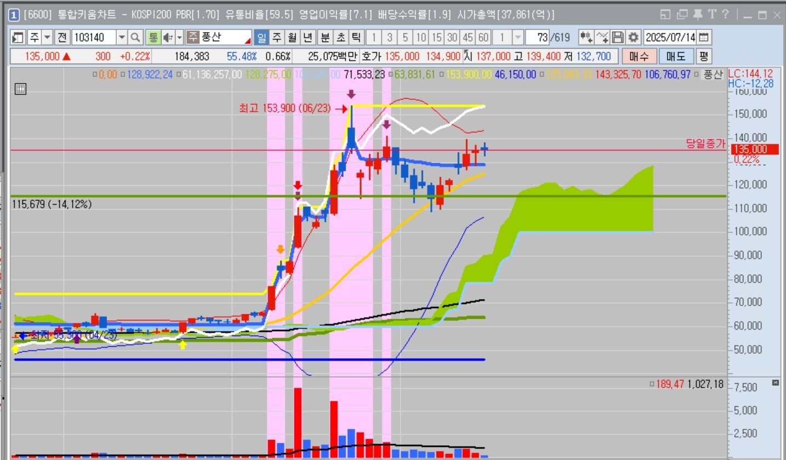The image size is (786, 460).
Task: Switch to the 틱 tick chart
Action: click(x=356, y=37)
